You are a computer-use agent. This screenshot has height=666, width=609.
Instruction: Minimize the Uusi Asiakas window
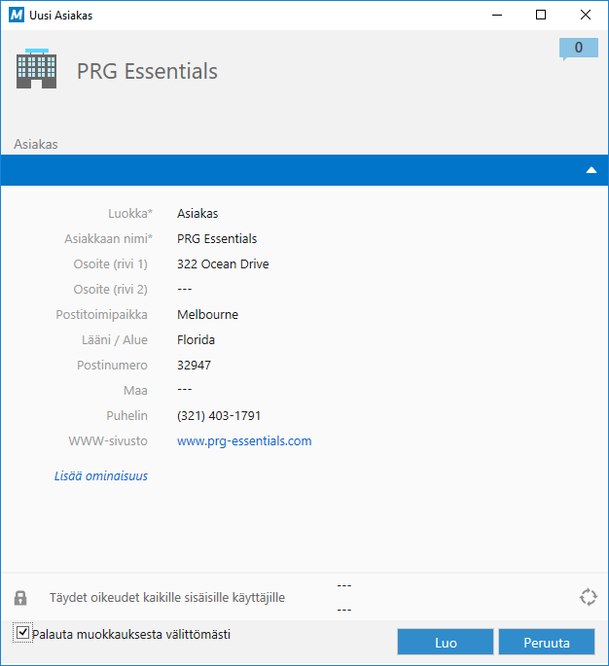coord(497,15)
